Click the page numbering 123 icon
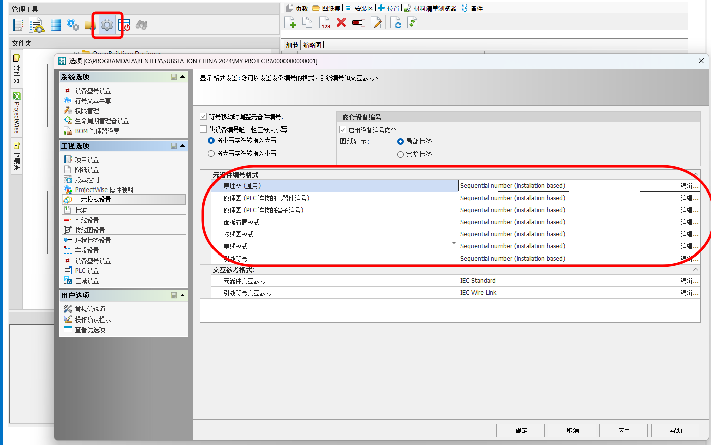The width and height of the screenshot is (711, 445). point(325,23)
